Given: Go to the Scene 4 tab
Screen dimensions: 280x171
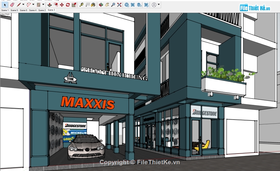Looking at the screenshot, I should 33,10.
